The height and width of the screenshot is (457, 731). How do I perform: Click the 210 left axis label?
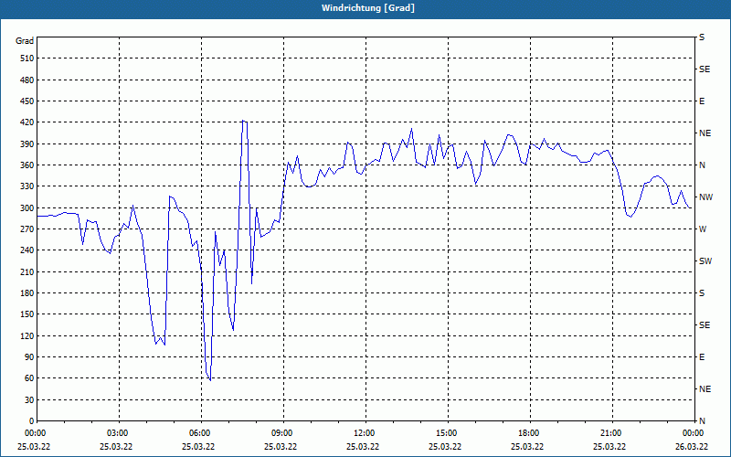[x=27, y=271]
